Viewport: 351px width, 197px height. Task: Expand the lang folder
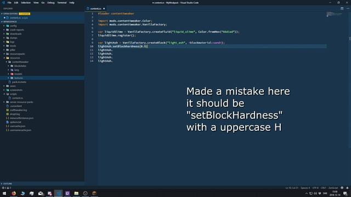pyautogui.click(x=16, y=70)
